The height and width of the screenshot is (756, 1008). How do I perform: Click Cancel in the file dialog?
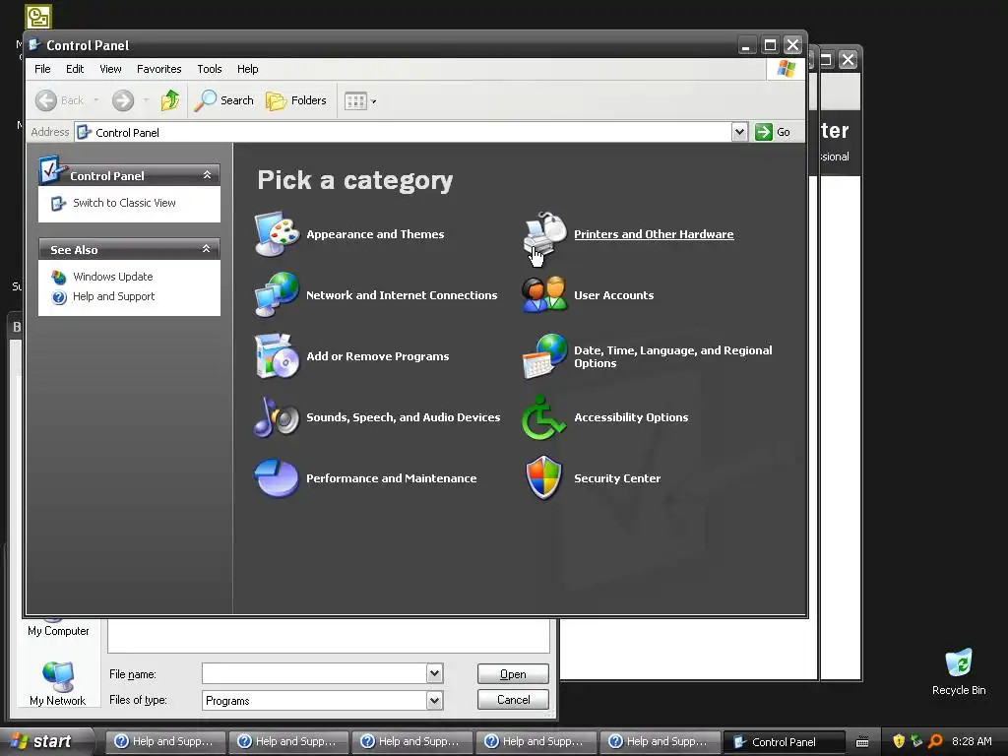[513, 700]
